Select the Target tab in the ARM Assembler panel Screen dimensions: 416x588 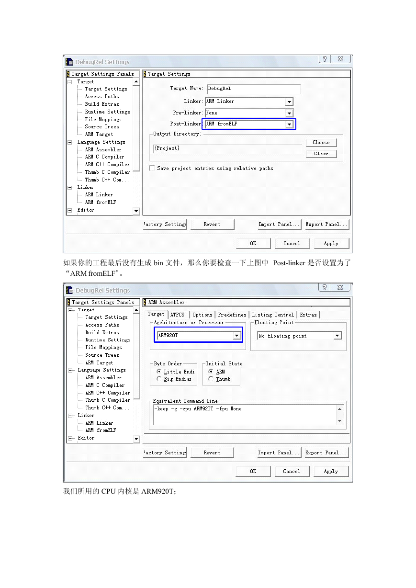[156, 314]
